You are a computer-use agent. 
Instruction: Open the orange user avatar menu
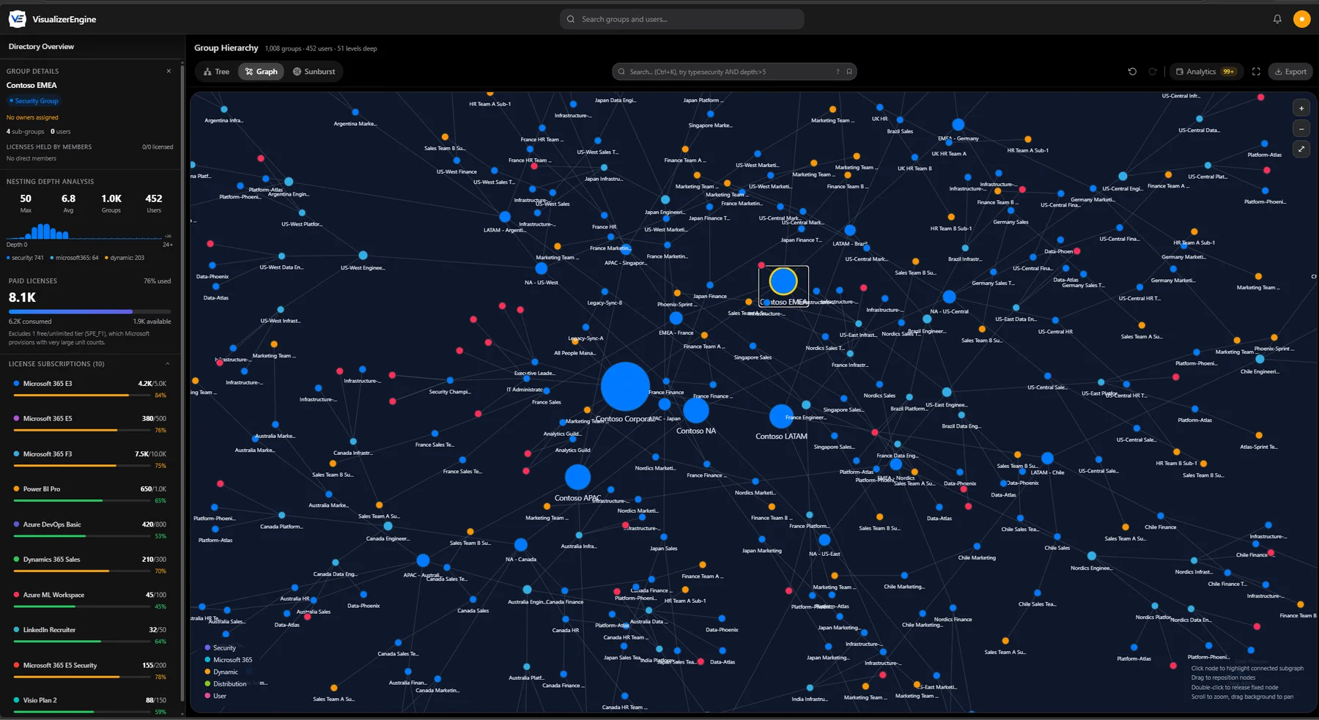pyautogui.click(x=1301, y=19)
